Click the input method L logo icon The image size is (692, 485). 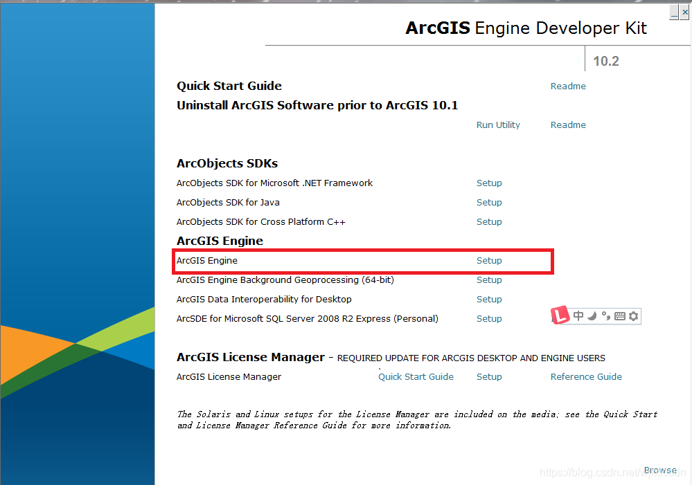point(560,315)
